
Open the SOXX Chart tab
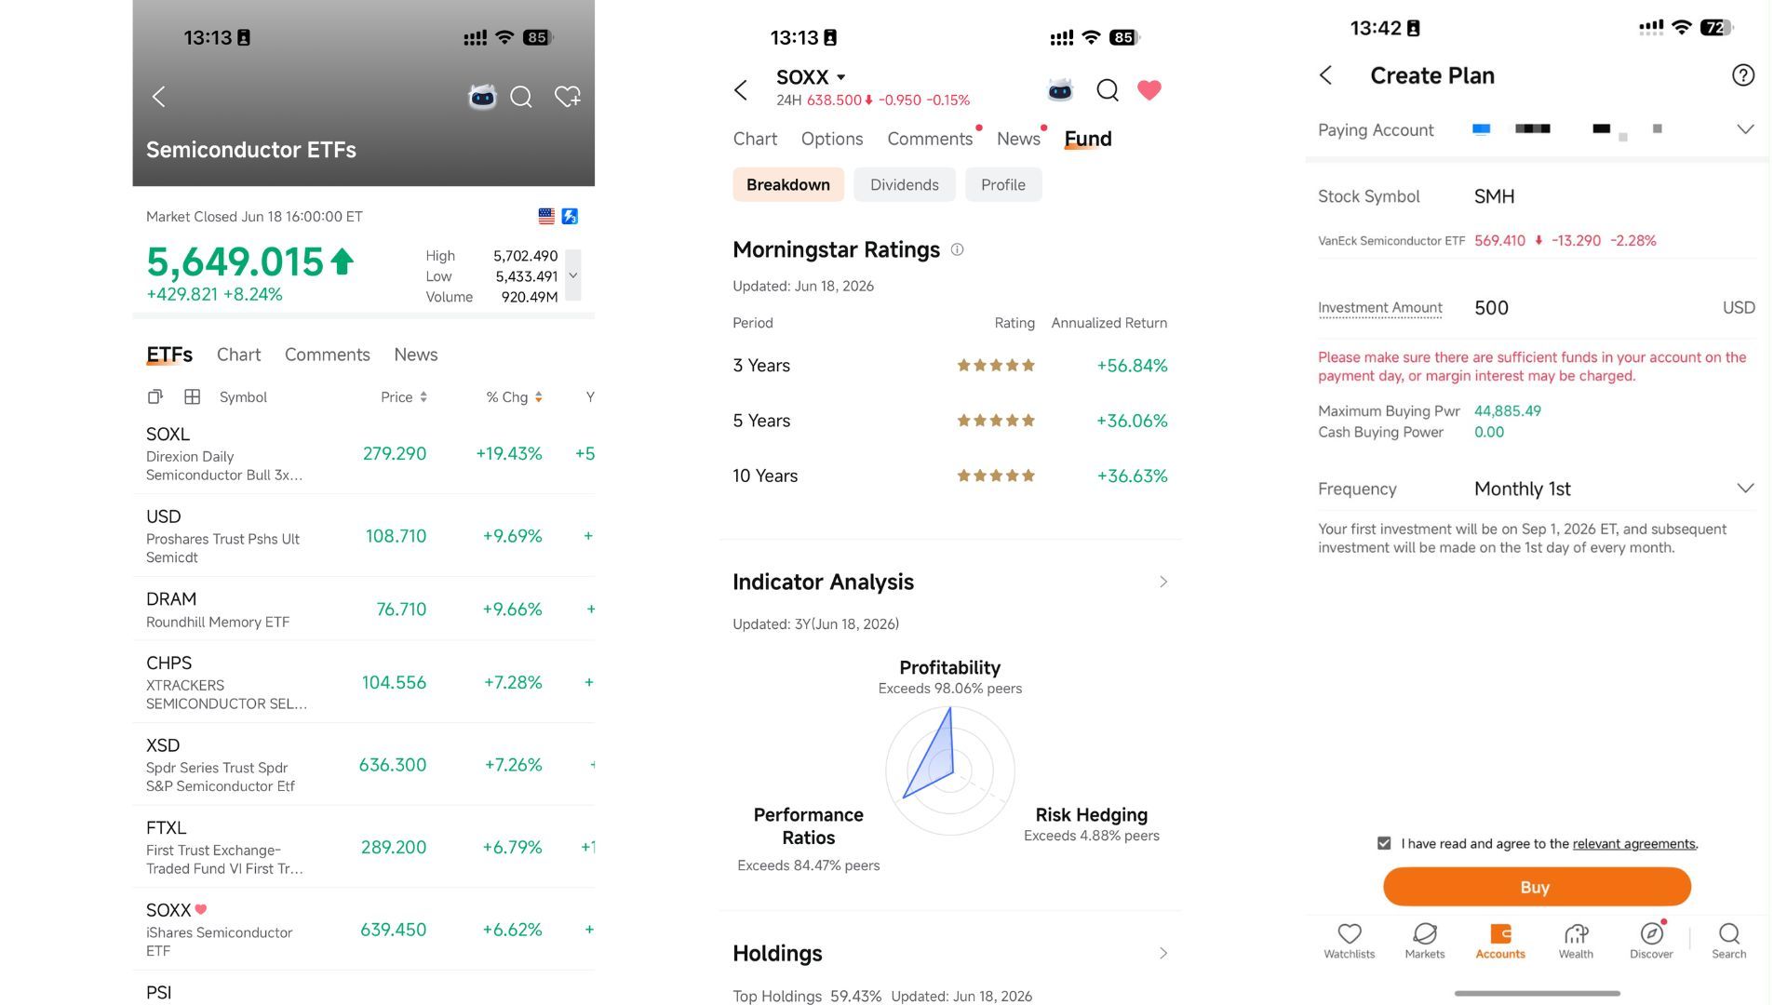tap(755, 139)
